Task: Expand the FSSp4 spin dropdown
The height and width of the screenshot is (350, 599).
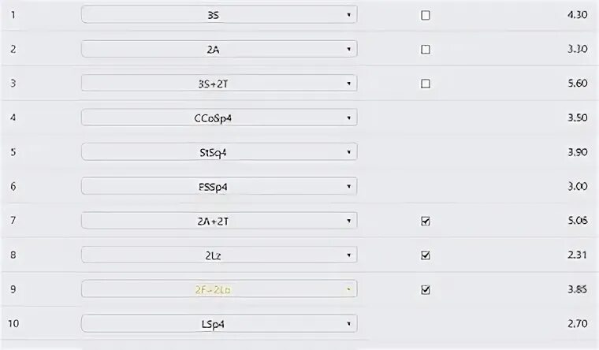Action: pyautogui.click(x=219, y=187)
